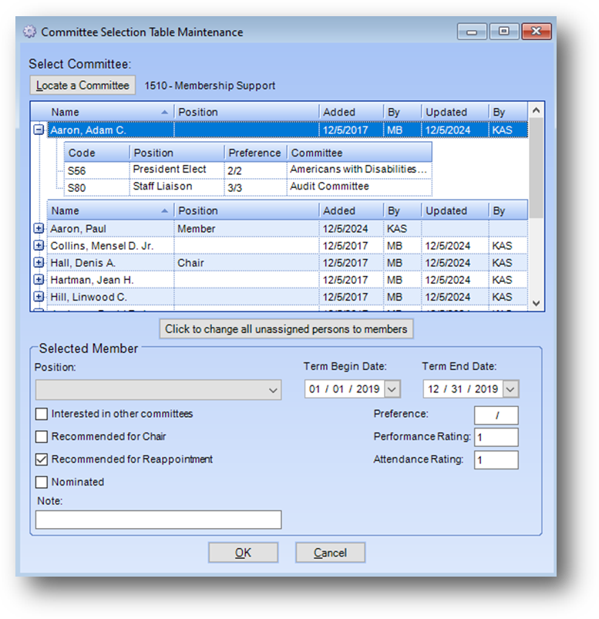Close the dialog with the red X
The image size is (599, 619).
(537, 31)
